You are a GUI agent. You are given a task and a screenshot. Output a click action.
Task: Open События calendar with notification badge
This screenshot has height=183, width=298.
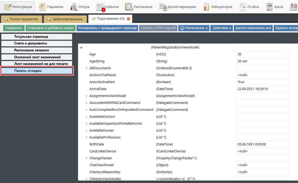coord(100,7)
